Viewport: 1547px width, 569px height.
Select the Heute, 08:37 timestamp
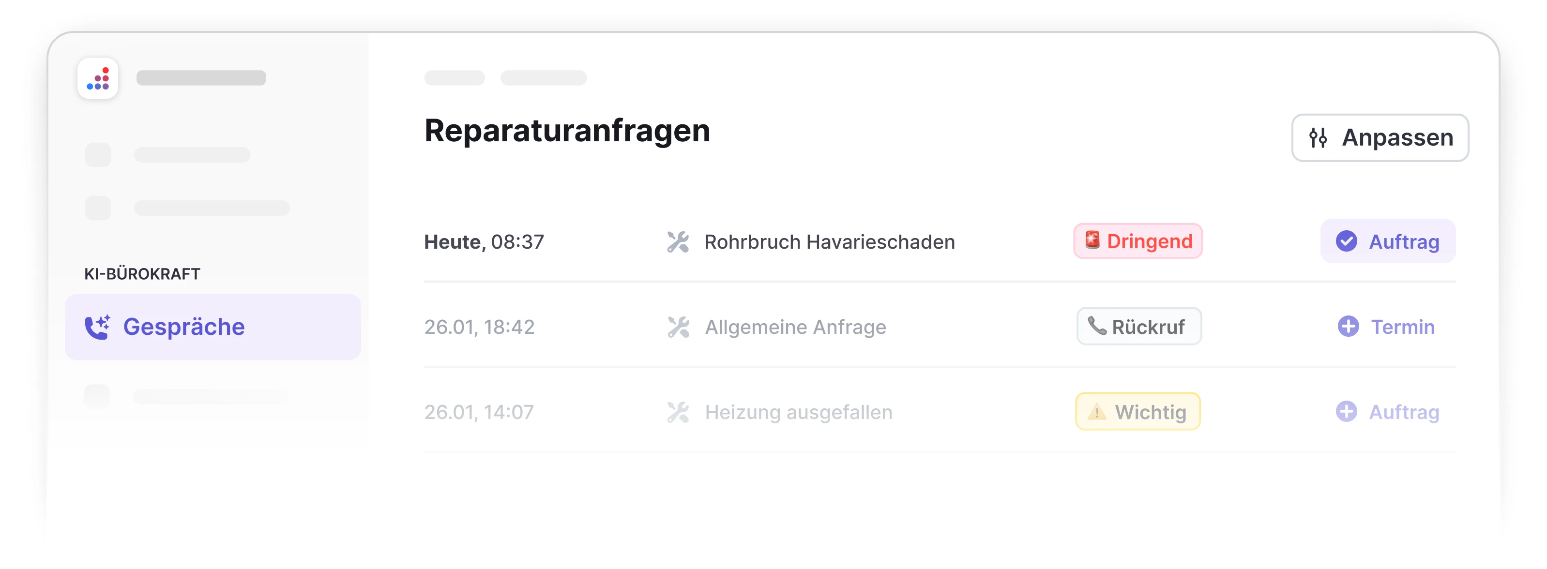pos(484,242)
